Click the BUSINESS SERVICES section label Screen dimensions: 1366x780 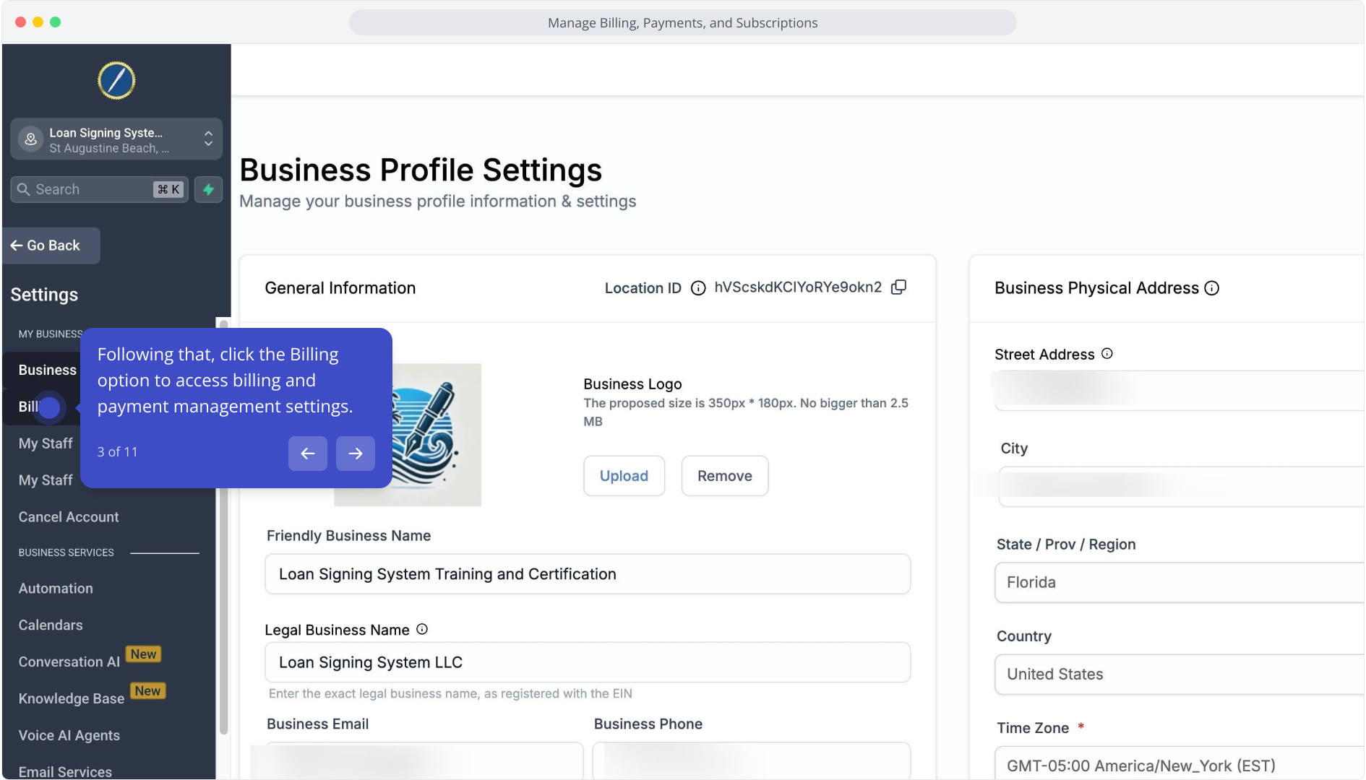coord(66,552)
